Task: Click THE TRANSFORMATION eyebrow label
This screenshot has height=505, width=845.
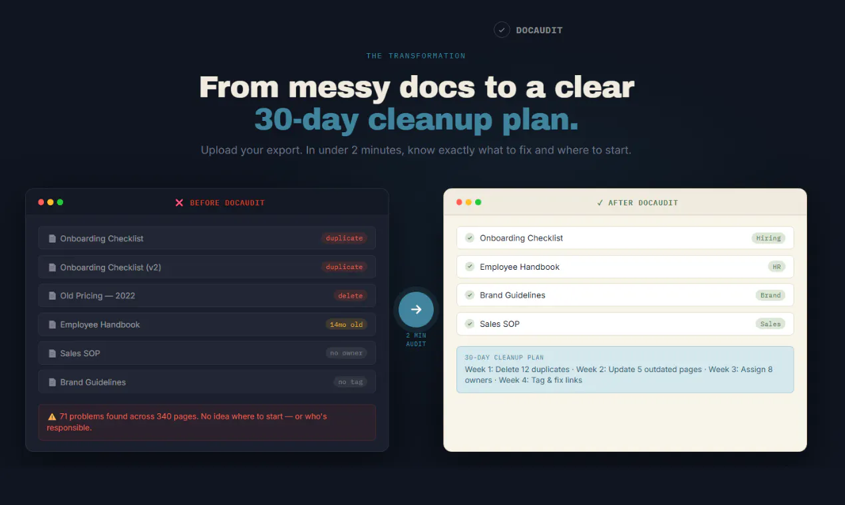Action: pos(416,56)
